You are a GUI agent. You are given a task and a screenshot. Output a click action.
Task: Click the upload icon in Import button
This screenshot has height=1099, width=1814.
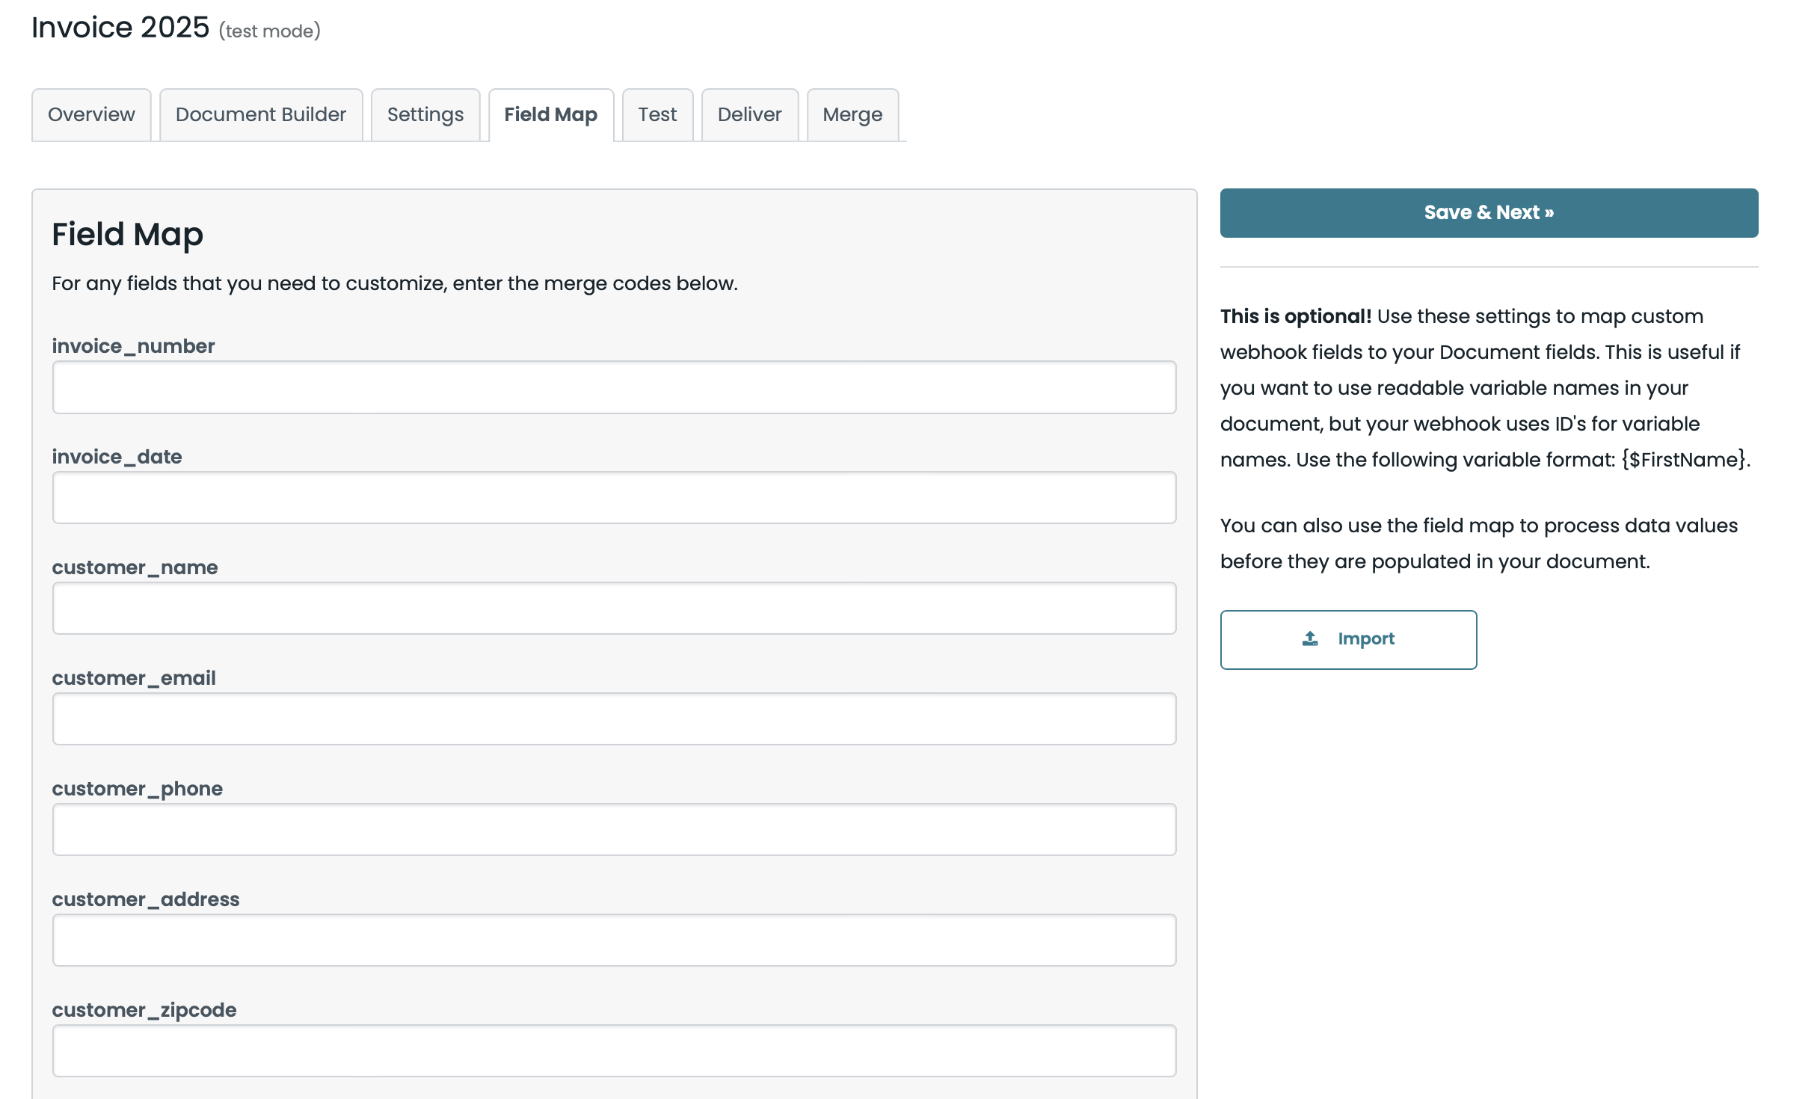click(x=1310, y=638)
